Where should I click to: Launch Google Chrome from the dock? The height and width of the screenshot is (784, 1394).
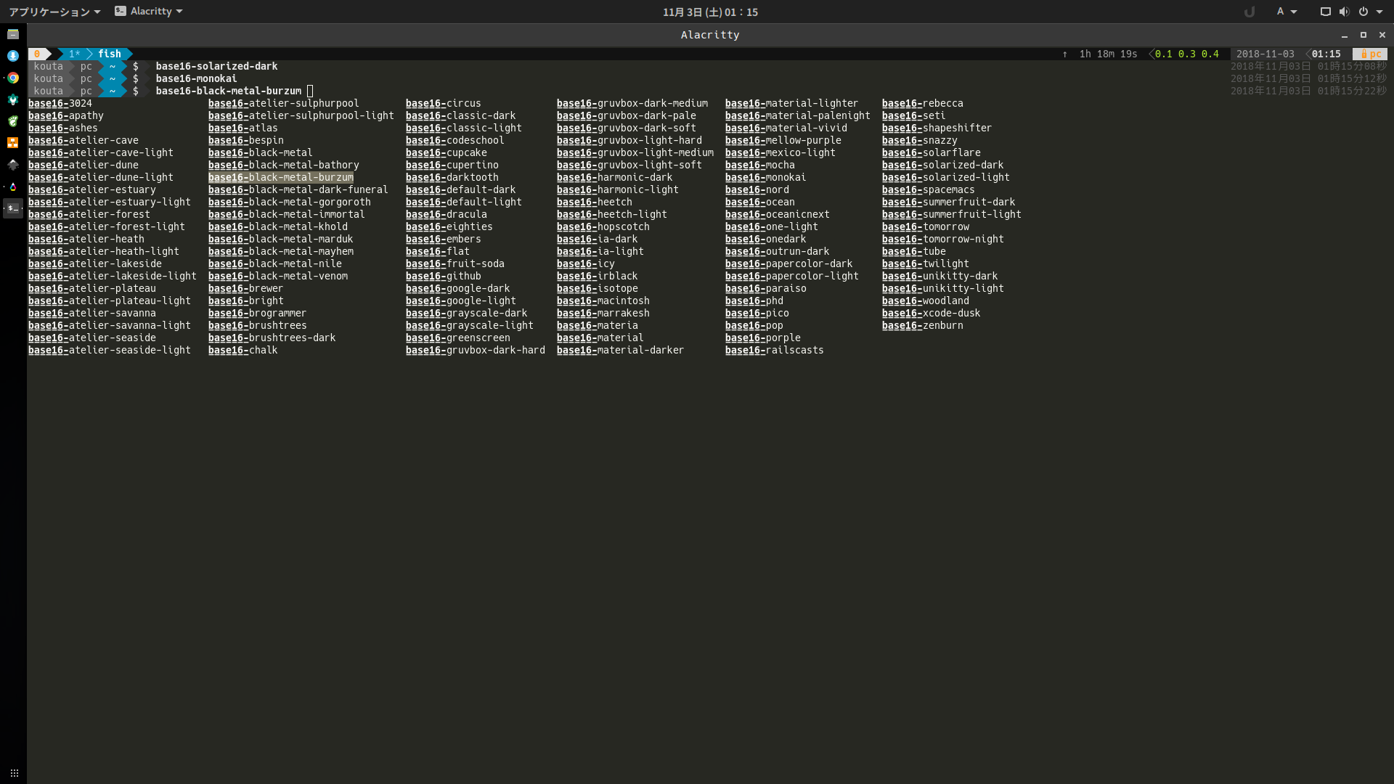tap(13, 78)
